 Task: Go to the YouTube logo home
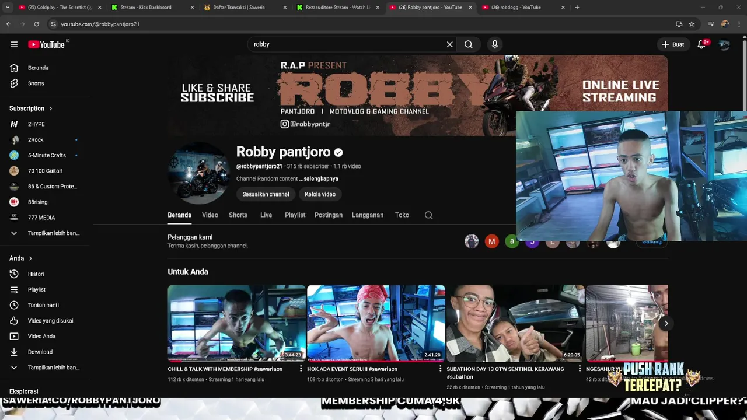pos(46,44)
